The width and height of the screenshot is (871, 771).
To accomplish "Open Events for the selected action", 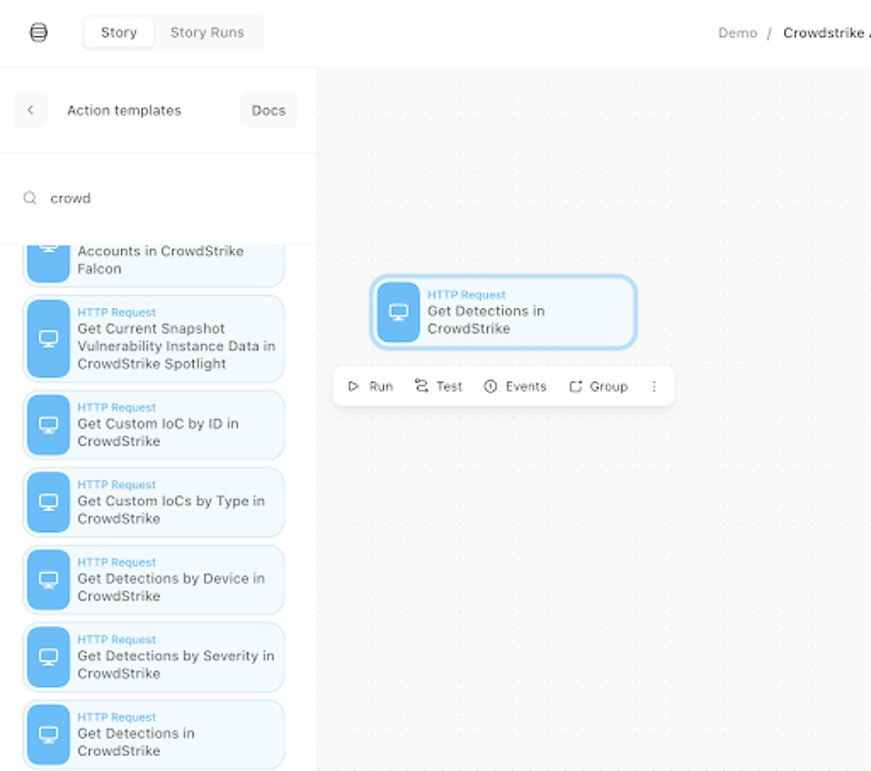I will point(515,386).
